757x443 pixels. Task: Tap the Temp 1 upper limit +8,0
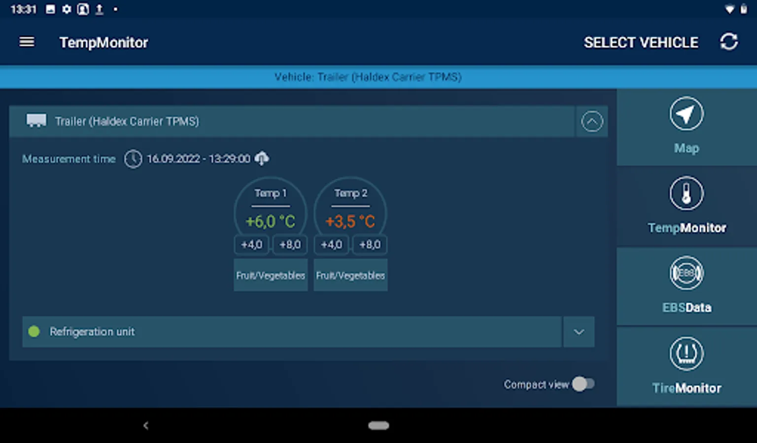coord(290,245)
